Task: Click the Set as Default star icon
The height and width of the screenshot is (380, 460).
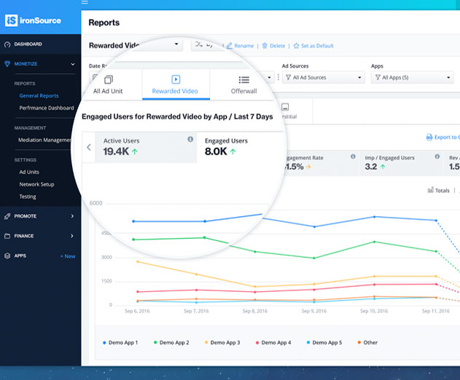Action: tap(296, 46)
